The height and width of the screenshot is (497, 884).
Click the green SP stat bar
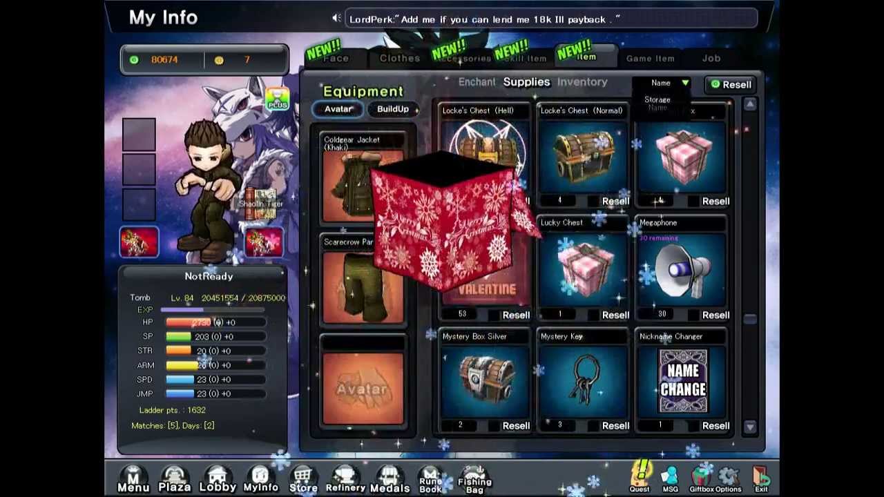point(215,337)
